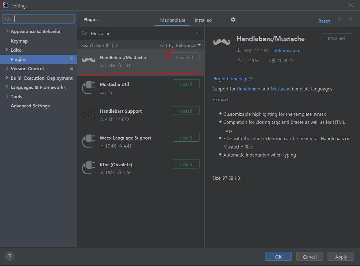
Task: Expand the Tools settings section
Action: [x=7, y=96]
